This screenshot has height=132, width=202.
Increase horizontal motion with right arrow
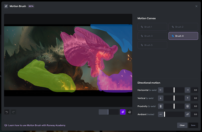(187, 90)
